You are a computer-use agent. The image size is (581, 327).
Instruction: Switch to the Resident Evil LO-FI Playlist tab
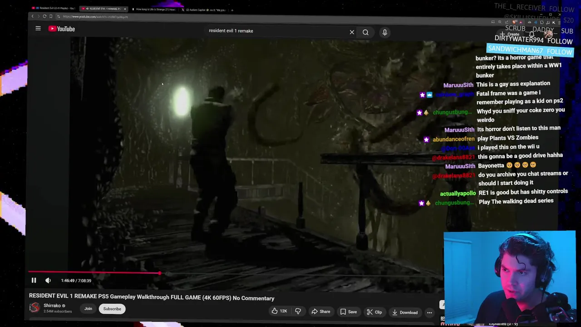54,8
